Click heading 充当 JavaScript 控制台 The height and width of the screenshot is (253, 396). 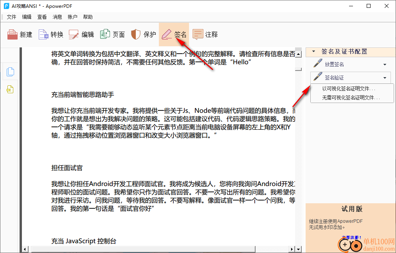84,241
